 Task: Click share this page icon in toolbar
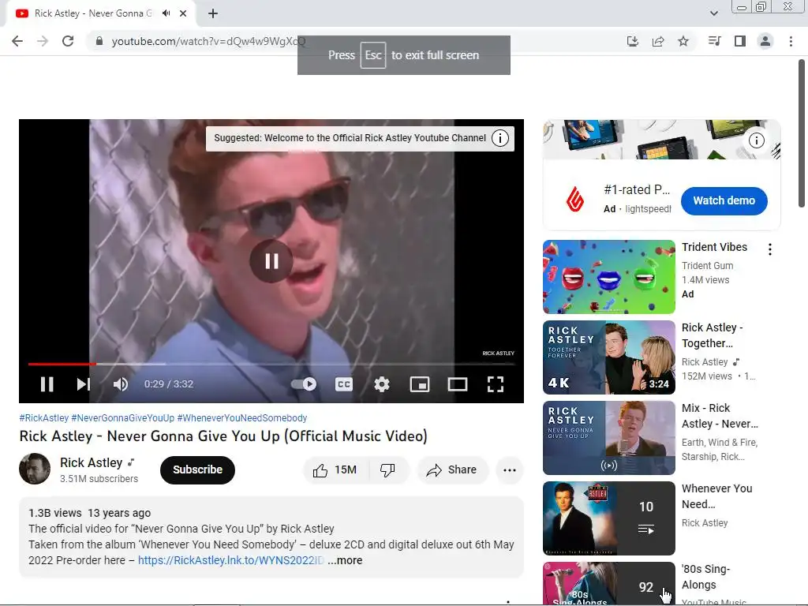658,41
